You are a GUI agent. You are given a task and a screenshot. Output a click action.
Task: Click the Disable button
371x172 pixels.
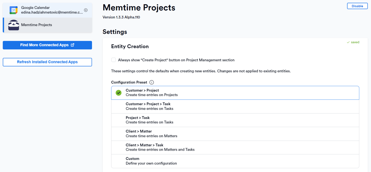(357, 6)
